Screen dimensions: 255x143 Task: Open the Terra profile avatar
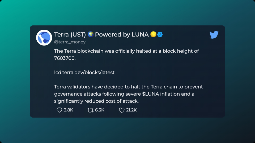(44, 38)
